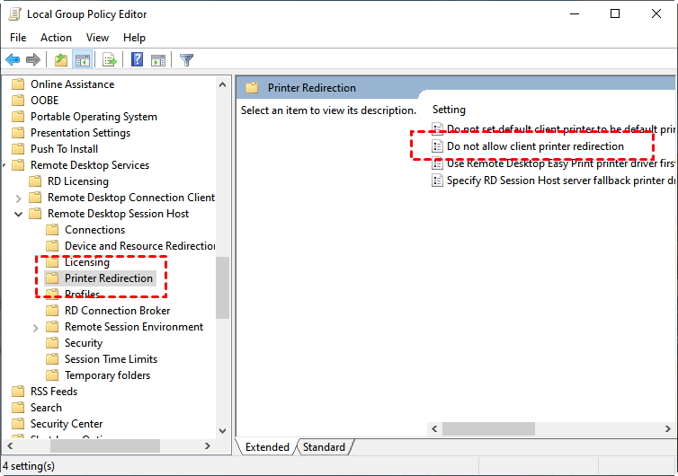Go up one level using folder icon
The height and width of the screenshot is (476, 678).
click(60, 60)
